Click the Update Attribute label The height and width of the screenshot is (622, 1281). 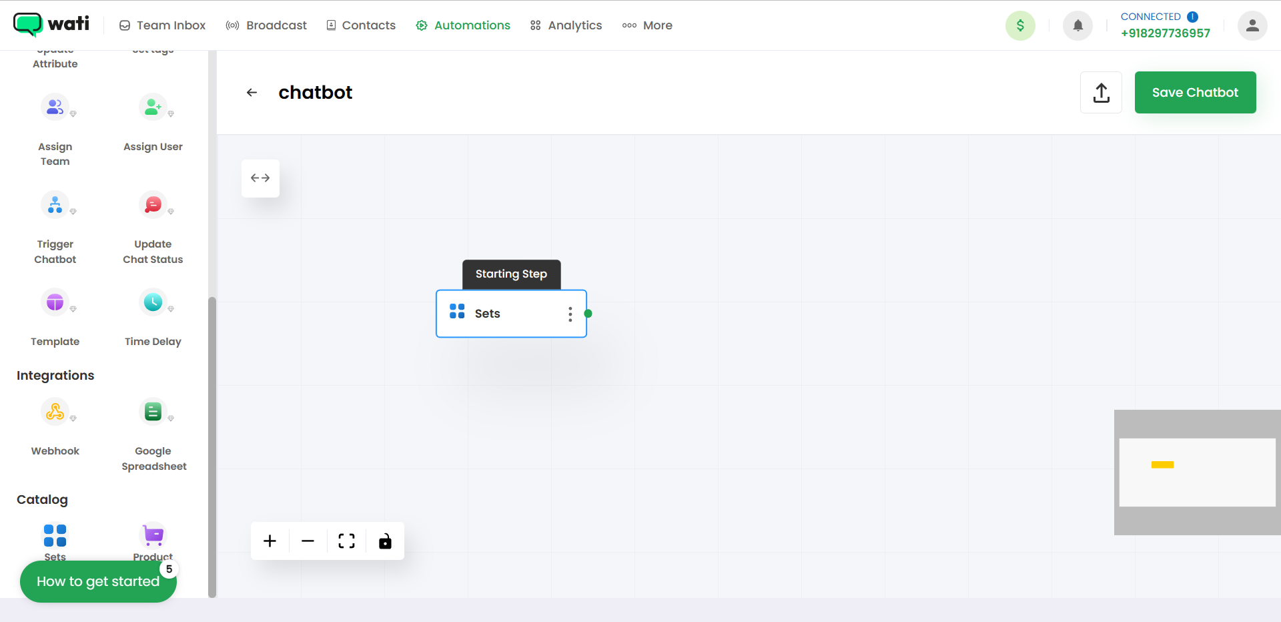pos(55,58)
